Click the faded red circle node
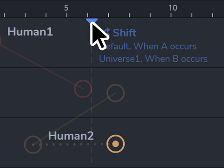The width and height of the screenshot is (224, 168). tap(83, 89)
